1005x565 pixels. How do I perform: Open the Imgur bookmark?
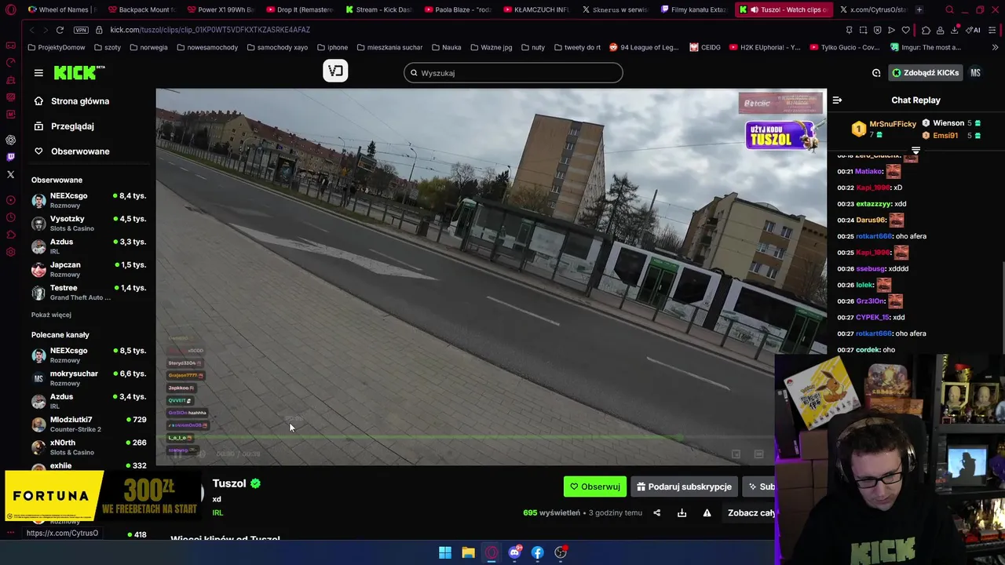tap(927, 47)
